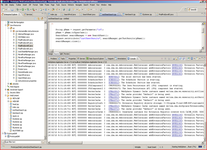This screenshot has height=150, width=207.
Task: Select instructioncom.properties file
Action: pyautogui.click(x=27, y=81)
